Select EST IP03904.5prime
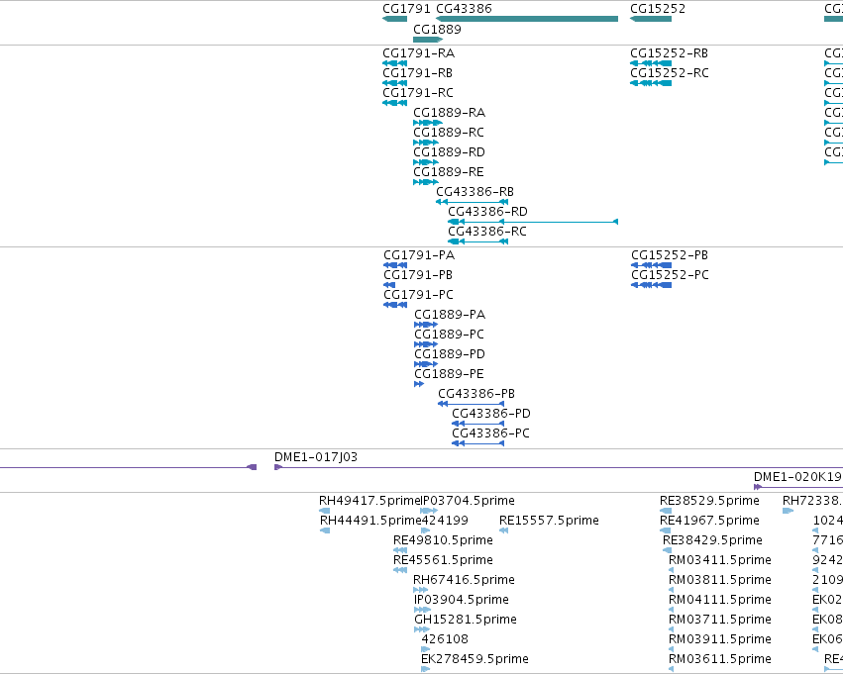 point(462,600)
